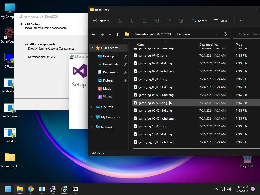260x195 pixels.
Task: Click the pin icon beside Downloads
Action: [125, 64]
